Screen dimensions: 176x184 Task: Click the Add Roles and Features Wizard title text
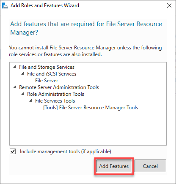click(45, 5)
